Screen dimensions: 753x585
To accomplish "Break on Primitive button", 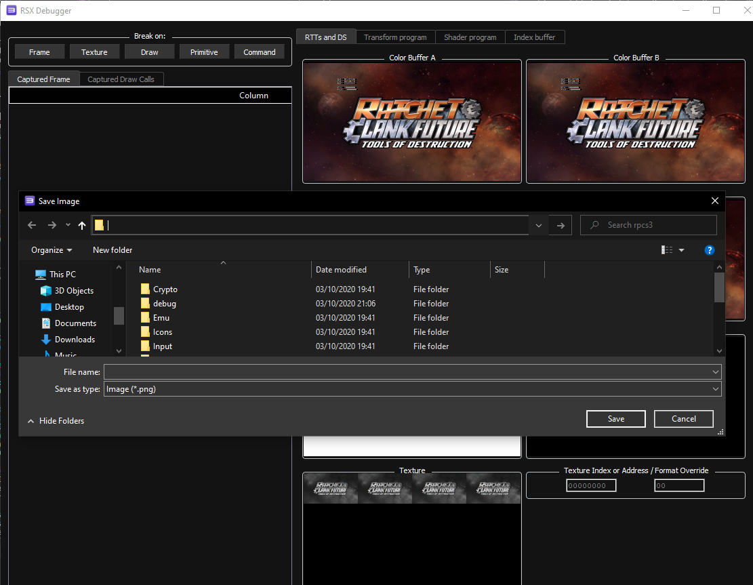I will [x=204, y=52].
